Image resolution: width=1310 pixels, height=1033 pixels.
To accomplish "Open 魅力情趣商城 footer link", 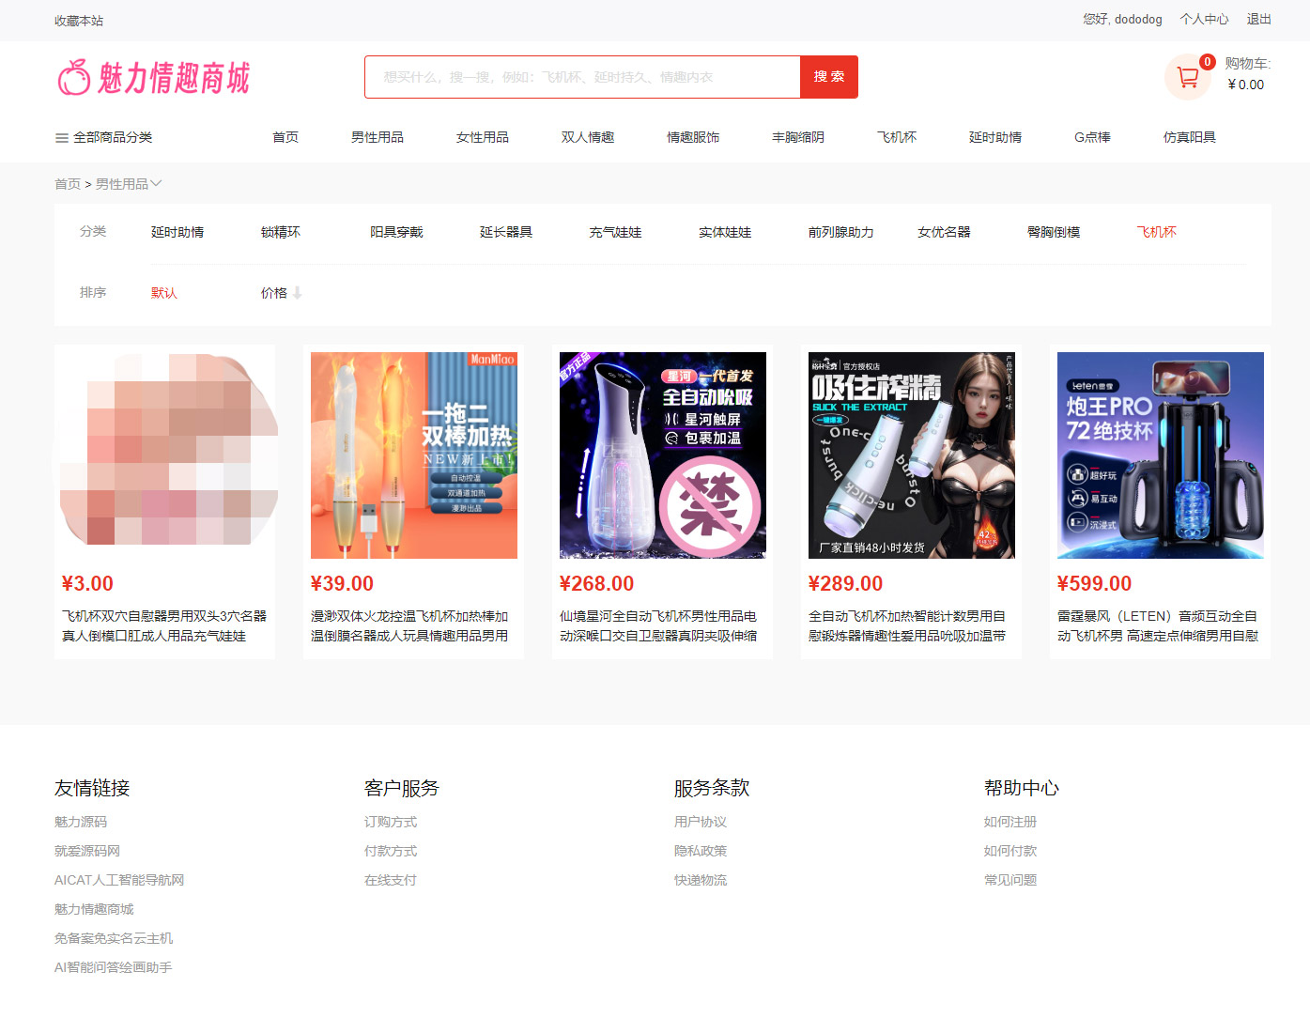I will 94,909.
